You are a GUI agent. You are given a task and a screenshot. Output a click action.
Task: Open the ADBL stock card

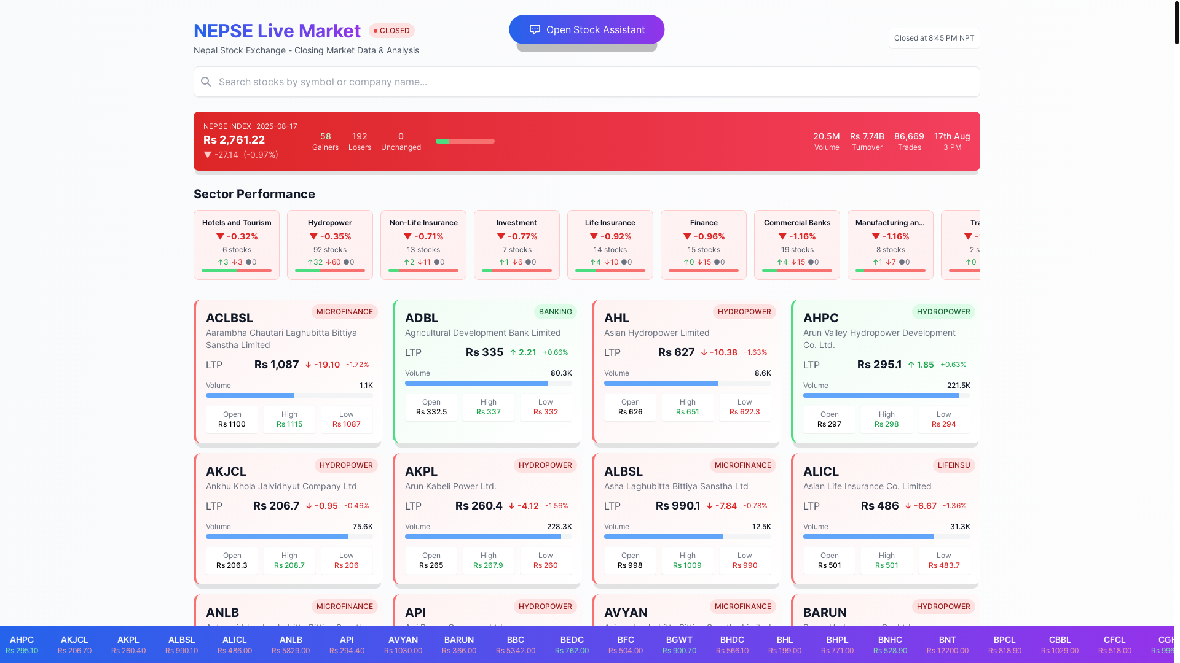pos(487,372)
